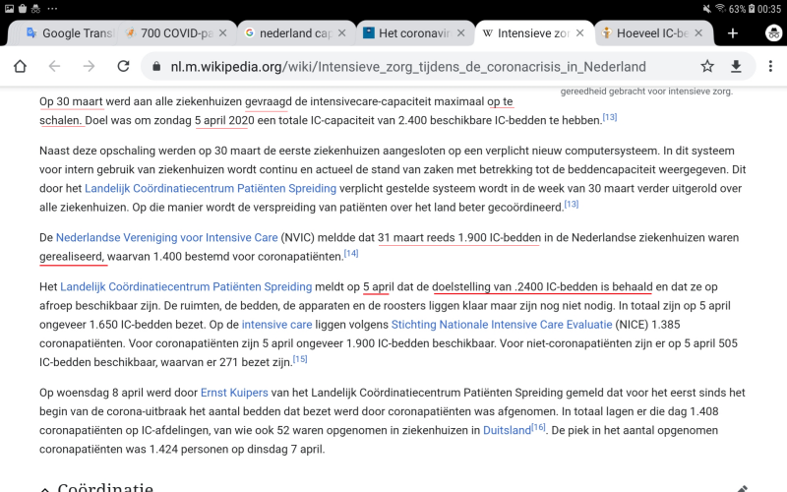Open Stichting Nationale Intensive Care Evaluatie link

[x=502, y=325]
